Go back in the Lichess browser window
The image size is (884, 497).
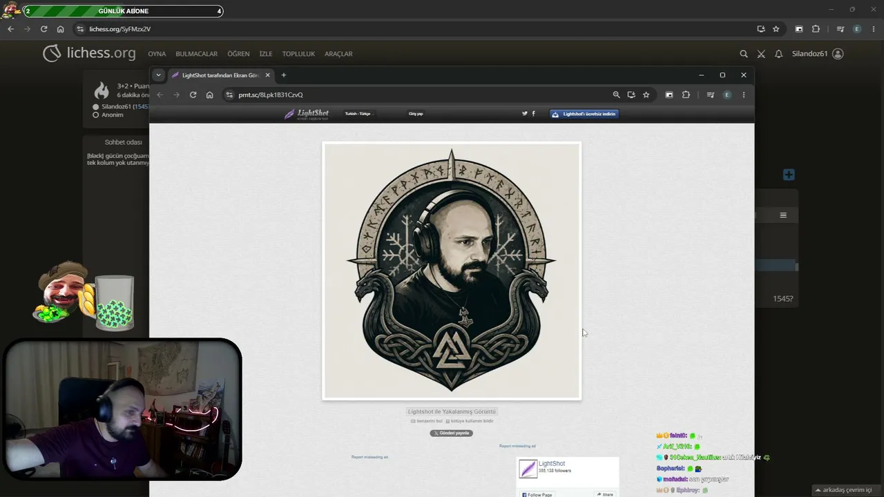(10, 29)
